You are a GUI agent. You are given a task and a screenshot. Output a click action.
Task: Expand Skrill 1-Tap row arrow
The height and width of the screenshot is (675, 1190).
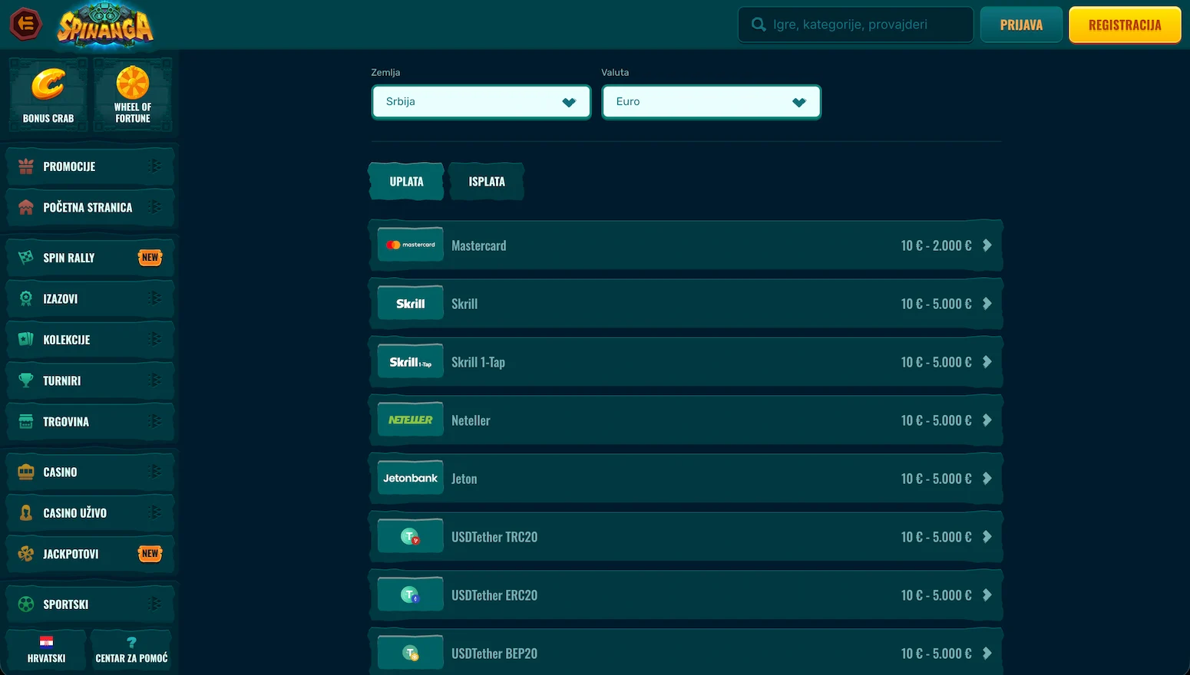tap(987, 362)
